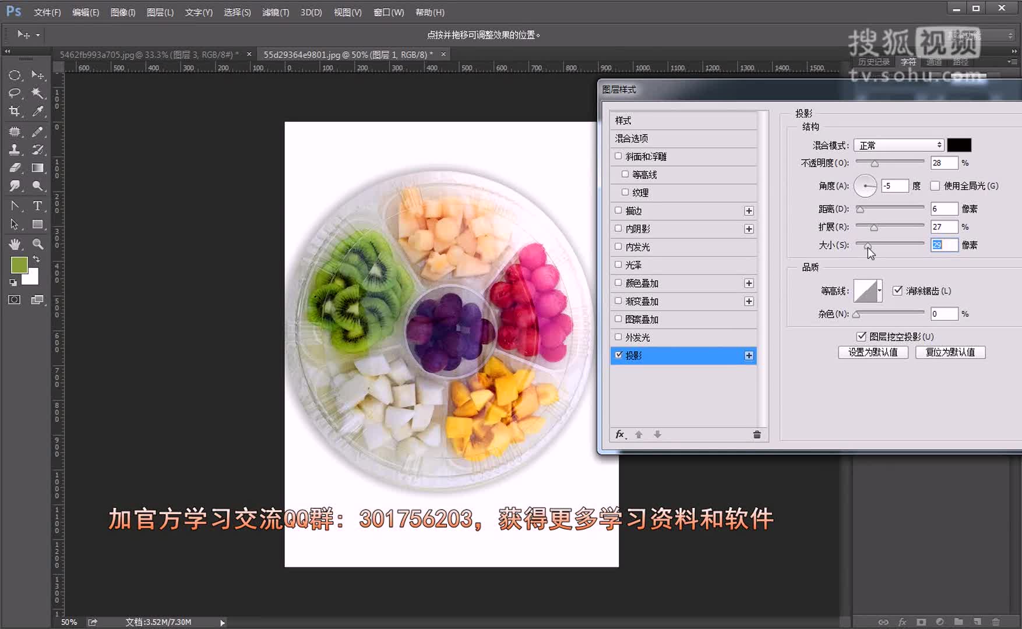
Task: Select the Crop tool
Action: point(15,111)
